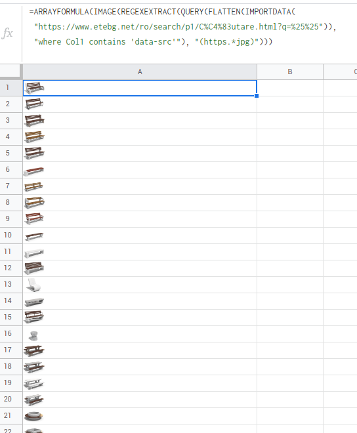357x433 pixels.
Task: Click the picnic table image in row 20
Action: [34, 400]
